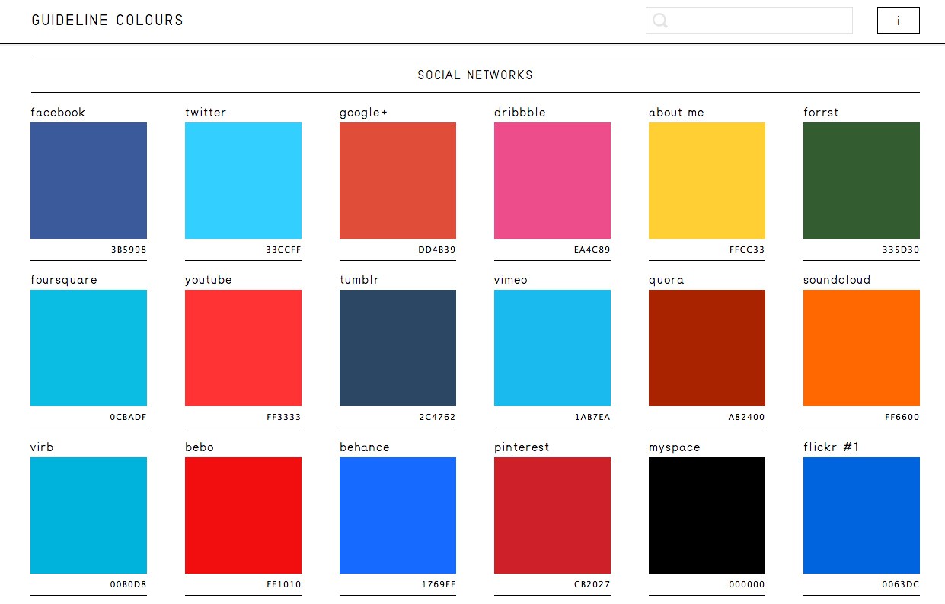Click the twitter label
This screenshot has width=945, height=604.
206,113
